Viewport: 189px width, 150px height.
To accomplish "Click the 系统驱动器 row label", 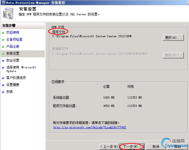I will tap(62, 97).
